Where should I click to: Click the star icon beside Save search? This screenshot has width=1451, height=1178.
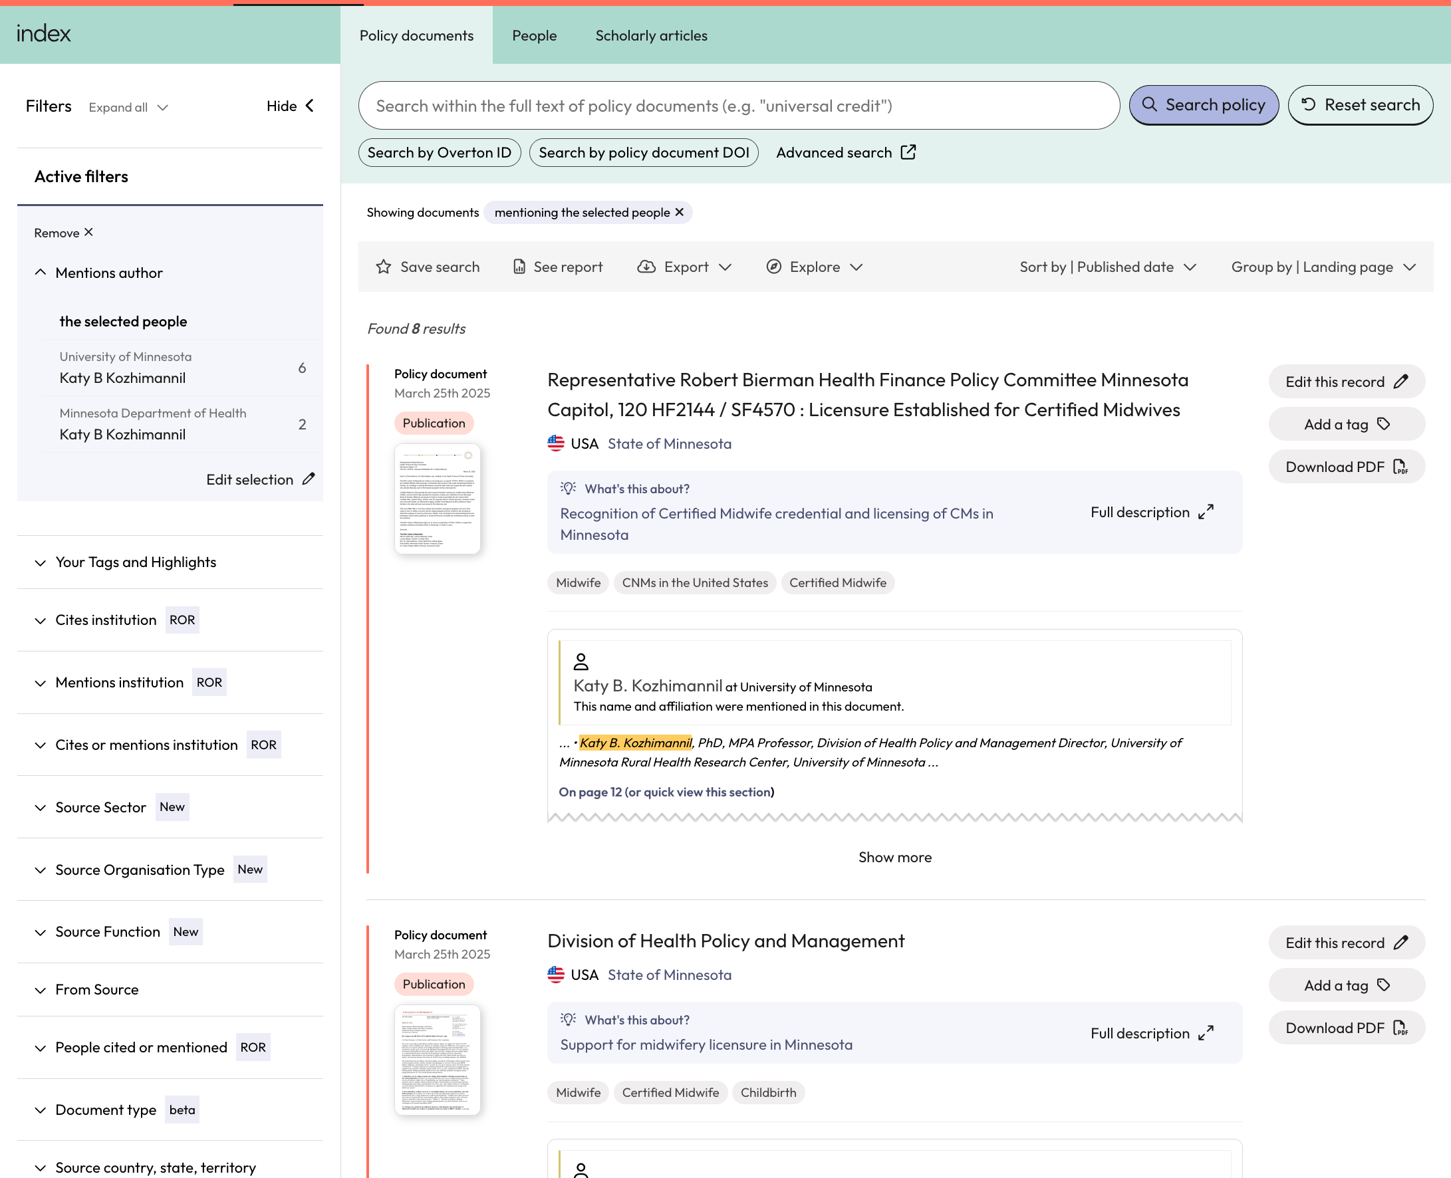384,267
